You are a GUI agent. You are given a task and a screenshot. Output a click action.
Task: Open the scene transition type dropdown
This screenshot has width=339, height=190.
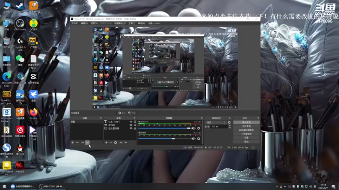(x=216, y=122)
